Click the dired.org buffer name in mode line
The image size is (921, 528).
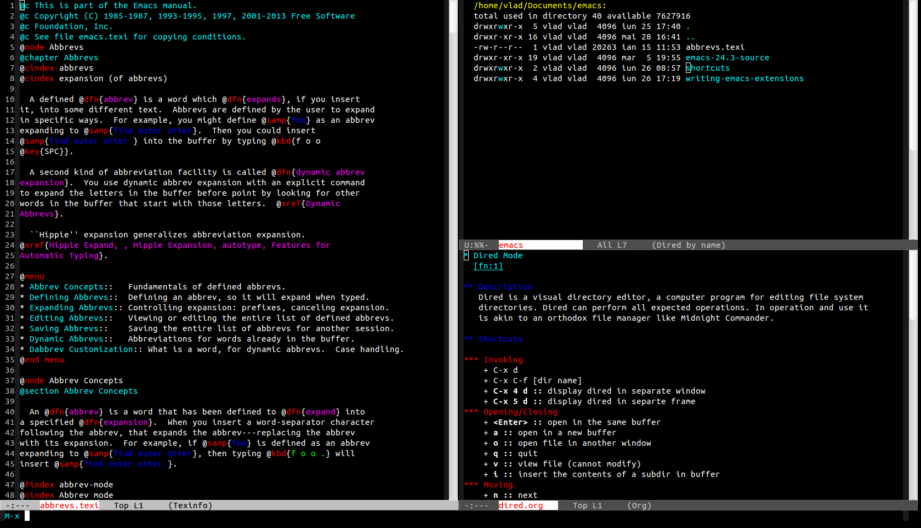click(x=521, y=506)
